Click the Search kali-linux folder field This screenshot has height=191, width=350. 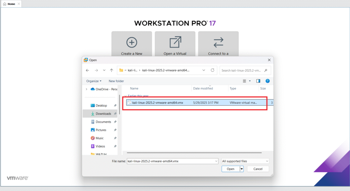pos(245,70)
